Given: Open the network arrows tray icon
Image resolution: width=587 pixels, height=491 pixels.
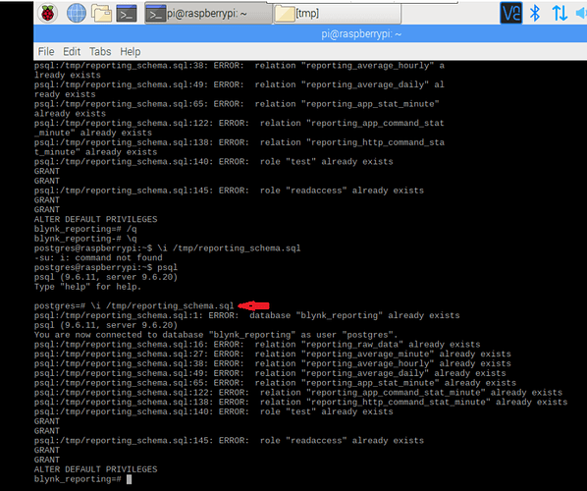Looking at the screenshot, I should (x=560, y=13).
